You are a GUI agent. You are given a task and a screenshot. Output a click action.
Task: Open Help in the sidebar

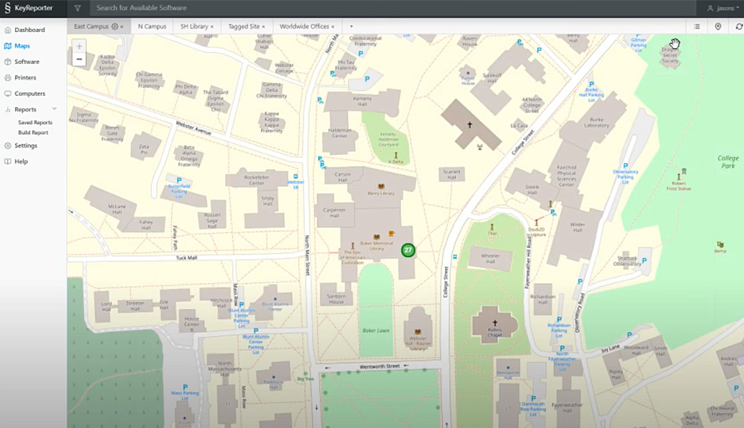click(21, 162)
